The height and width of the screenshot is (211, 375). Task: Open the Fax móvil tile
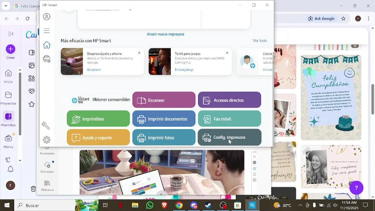tap(229, 119)
